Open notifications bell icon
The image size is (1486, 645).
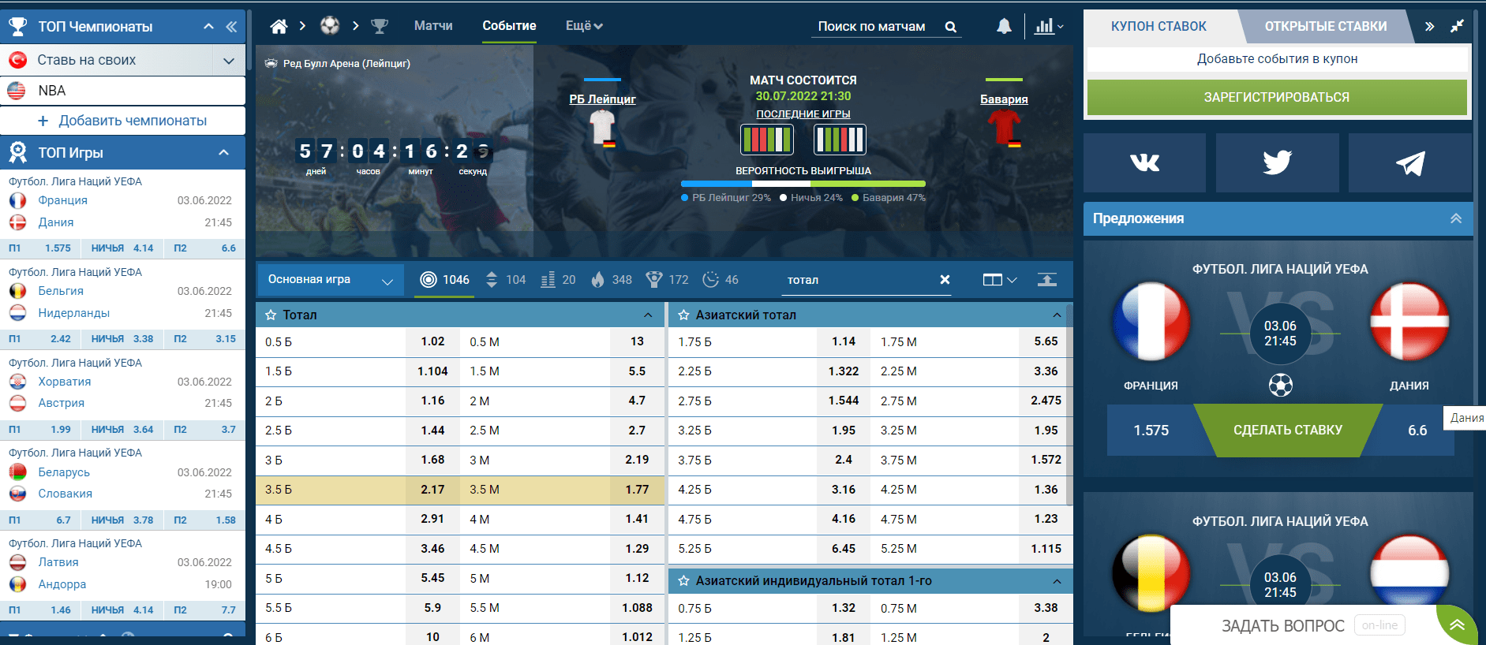point(1004,26)
